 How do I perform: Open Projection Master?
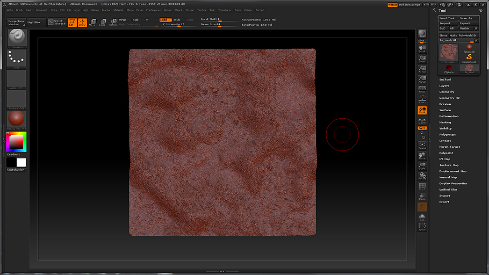tap(16, 23)
